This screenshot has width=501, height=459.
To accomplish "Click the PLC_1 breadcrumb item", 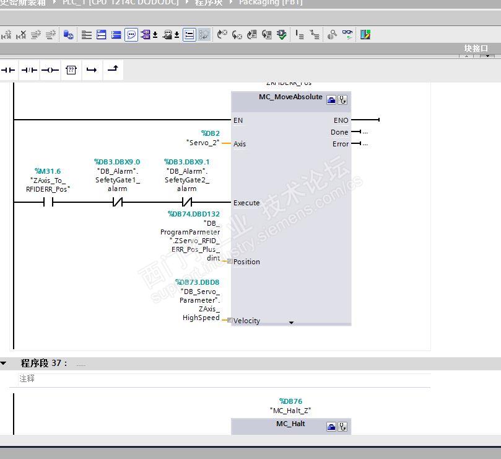I will tap(121, 2).
